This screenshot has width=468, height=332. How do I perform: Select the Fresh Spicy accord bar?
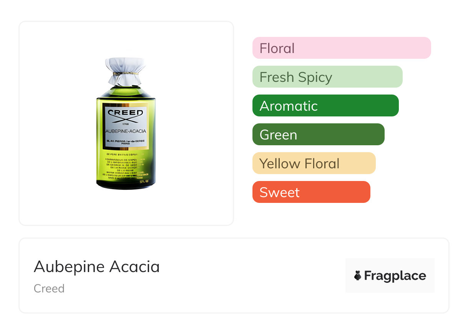pyautogui.click(x=327, y=77)
